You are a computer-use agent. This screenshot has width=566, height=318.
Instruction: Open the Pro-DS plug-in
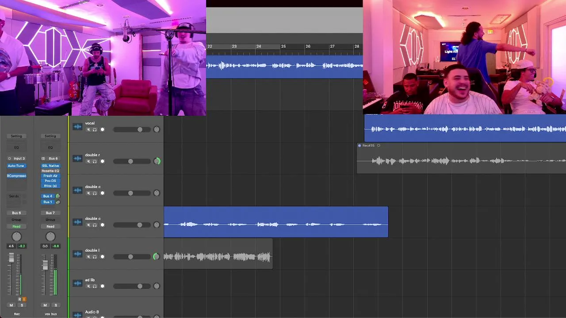[x=50, y=181]
